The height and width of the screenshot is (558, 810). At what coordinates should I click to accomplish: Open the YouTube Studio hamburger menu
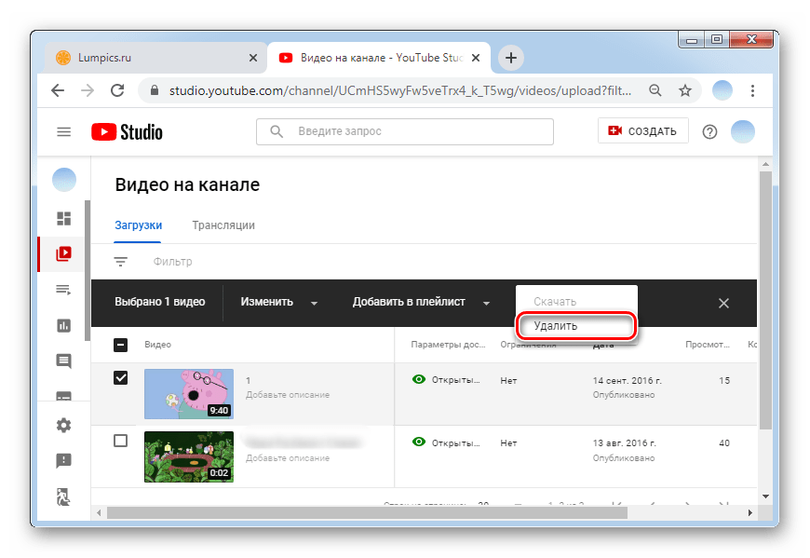click(x=64, y=131)
